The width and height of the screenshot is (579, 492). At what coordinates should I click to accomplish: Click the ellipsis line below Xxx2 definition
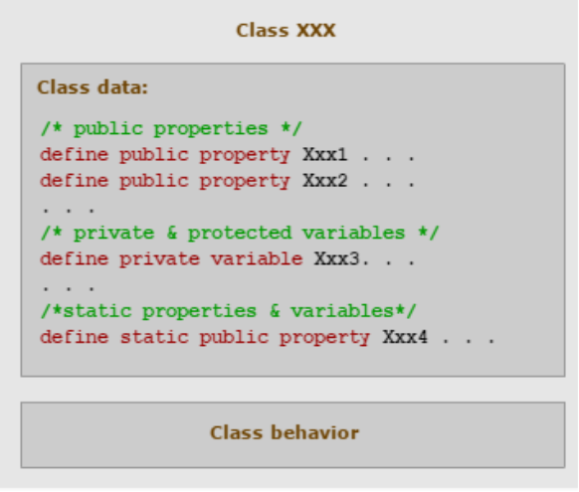(69, 210)
